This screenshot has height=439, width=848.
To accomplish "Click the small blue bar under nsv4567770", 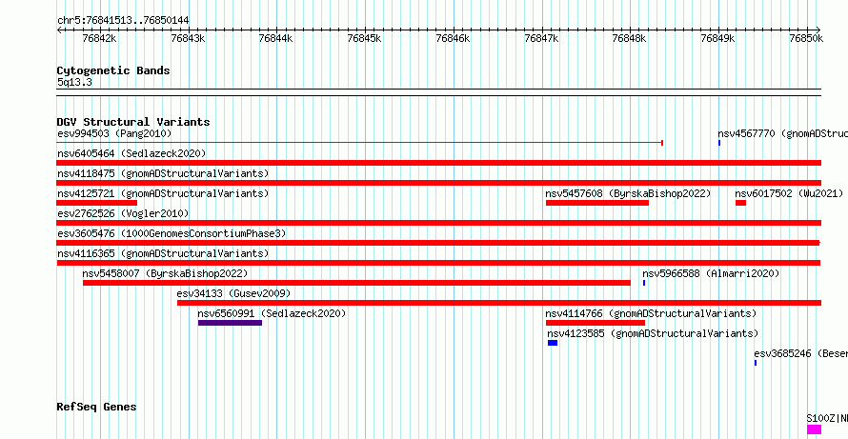I will coord(719,143).
